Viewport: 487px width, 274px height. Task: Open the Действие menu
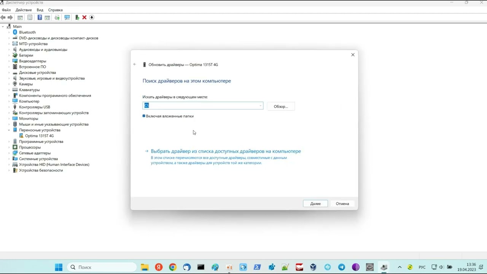(24, 10)
